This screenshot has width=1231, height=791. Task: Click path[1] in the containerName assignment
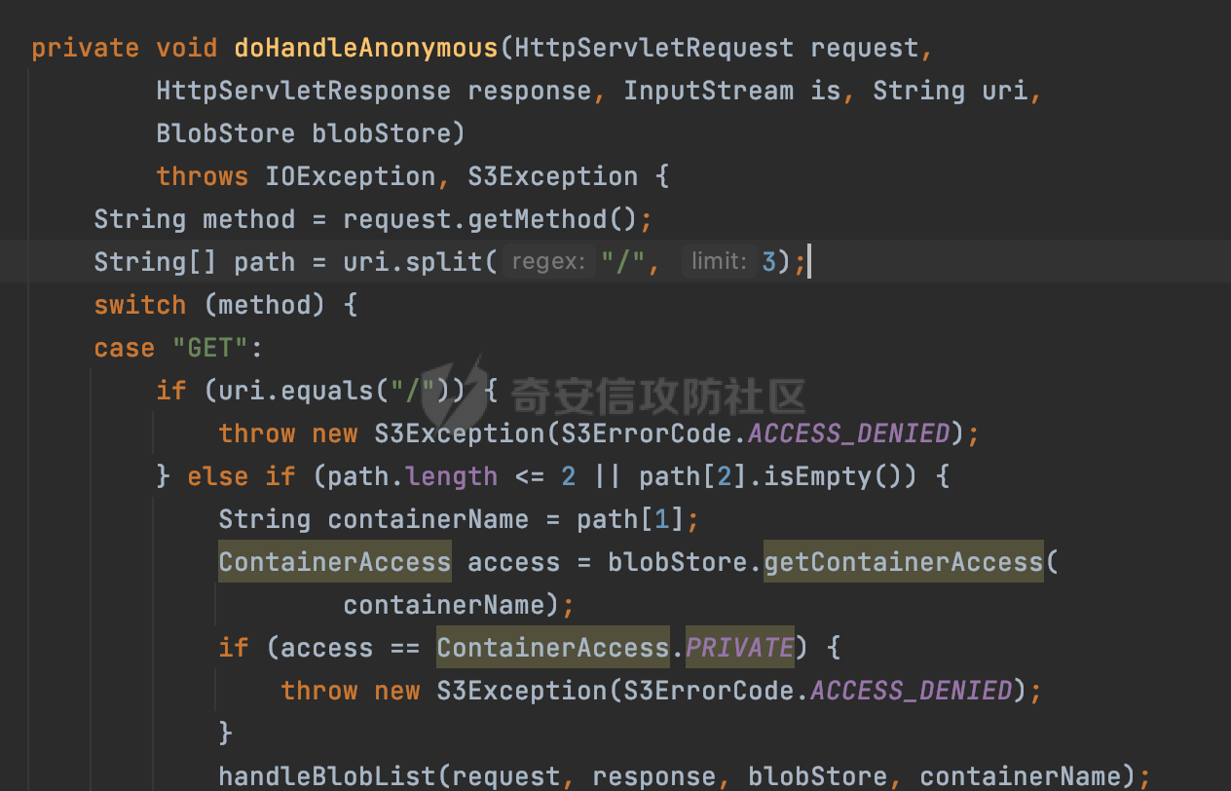point(631,519)
